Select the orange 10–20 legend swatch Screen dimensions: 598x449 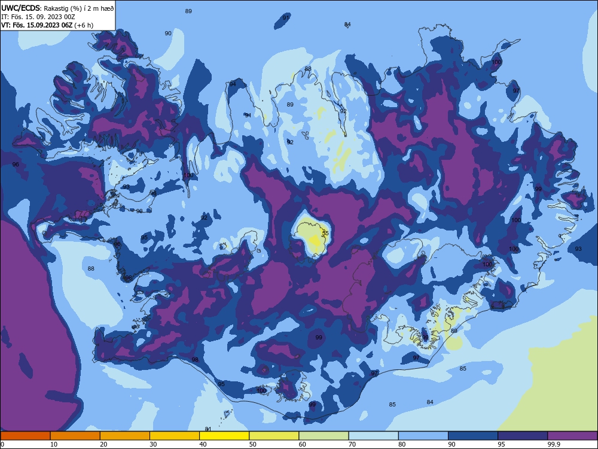75,436
